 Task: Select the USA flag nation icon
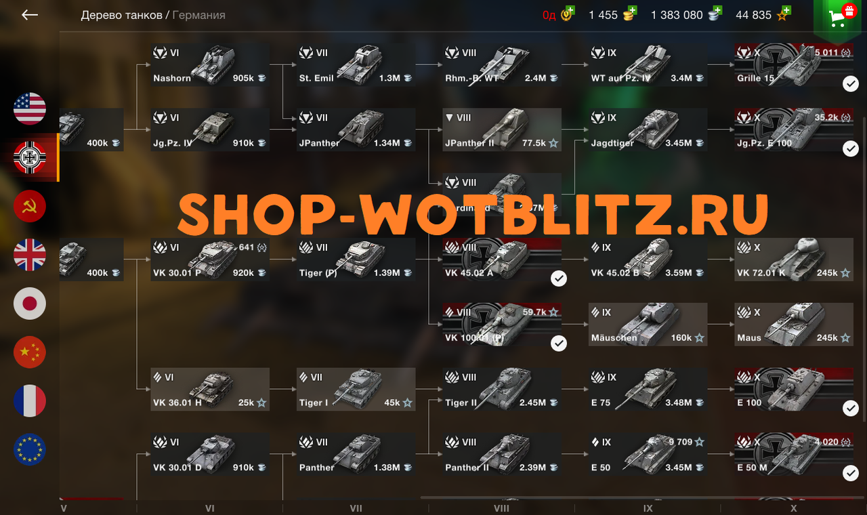[30, 109]
